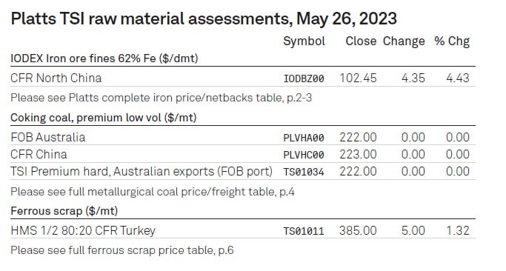The height and width of the screenshot is (271, 506).
Task: Click the iron price/netbacks table reference note
Action: [161, 98]
